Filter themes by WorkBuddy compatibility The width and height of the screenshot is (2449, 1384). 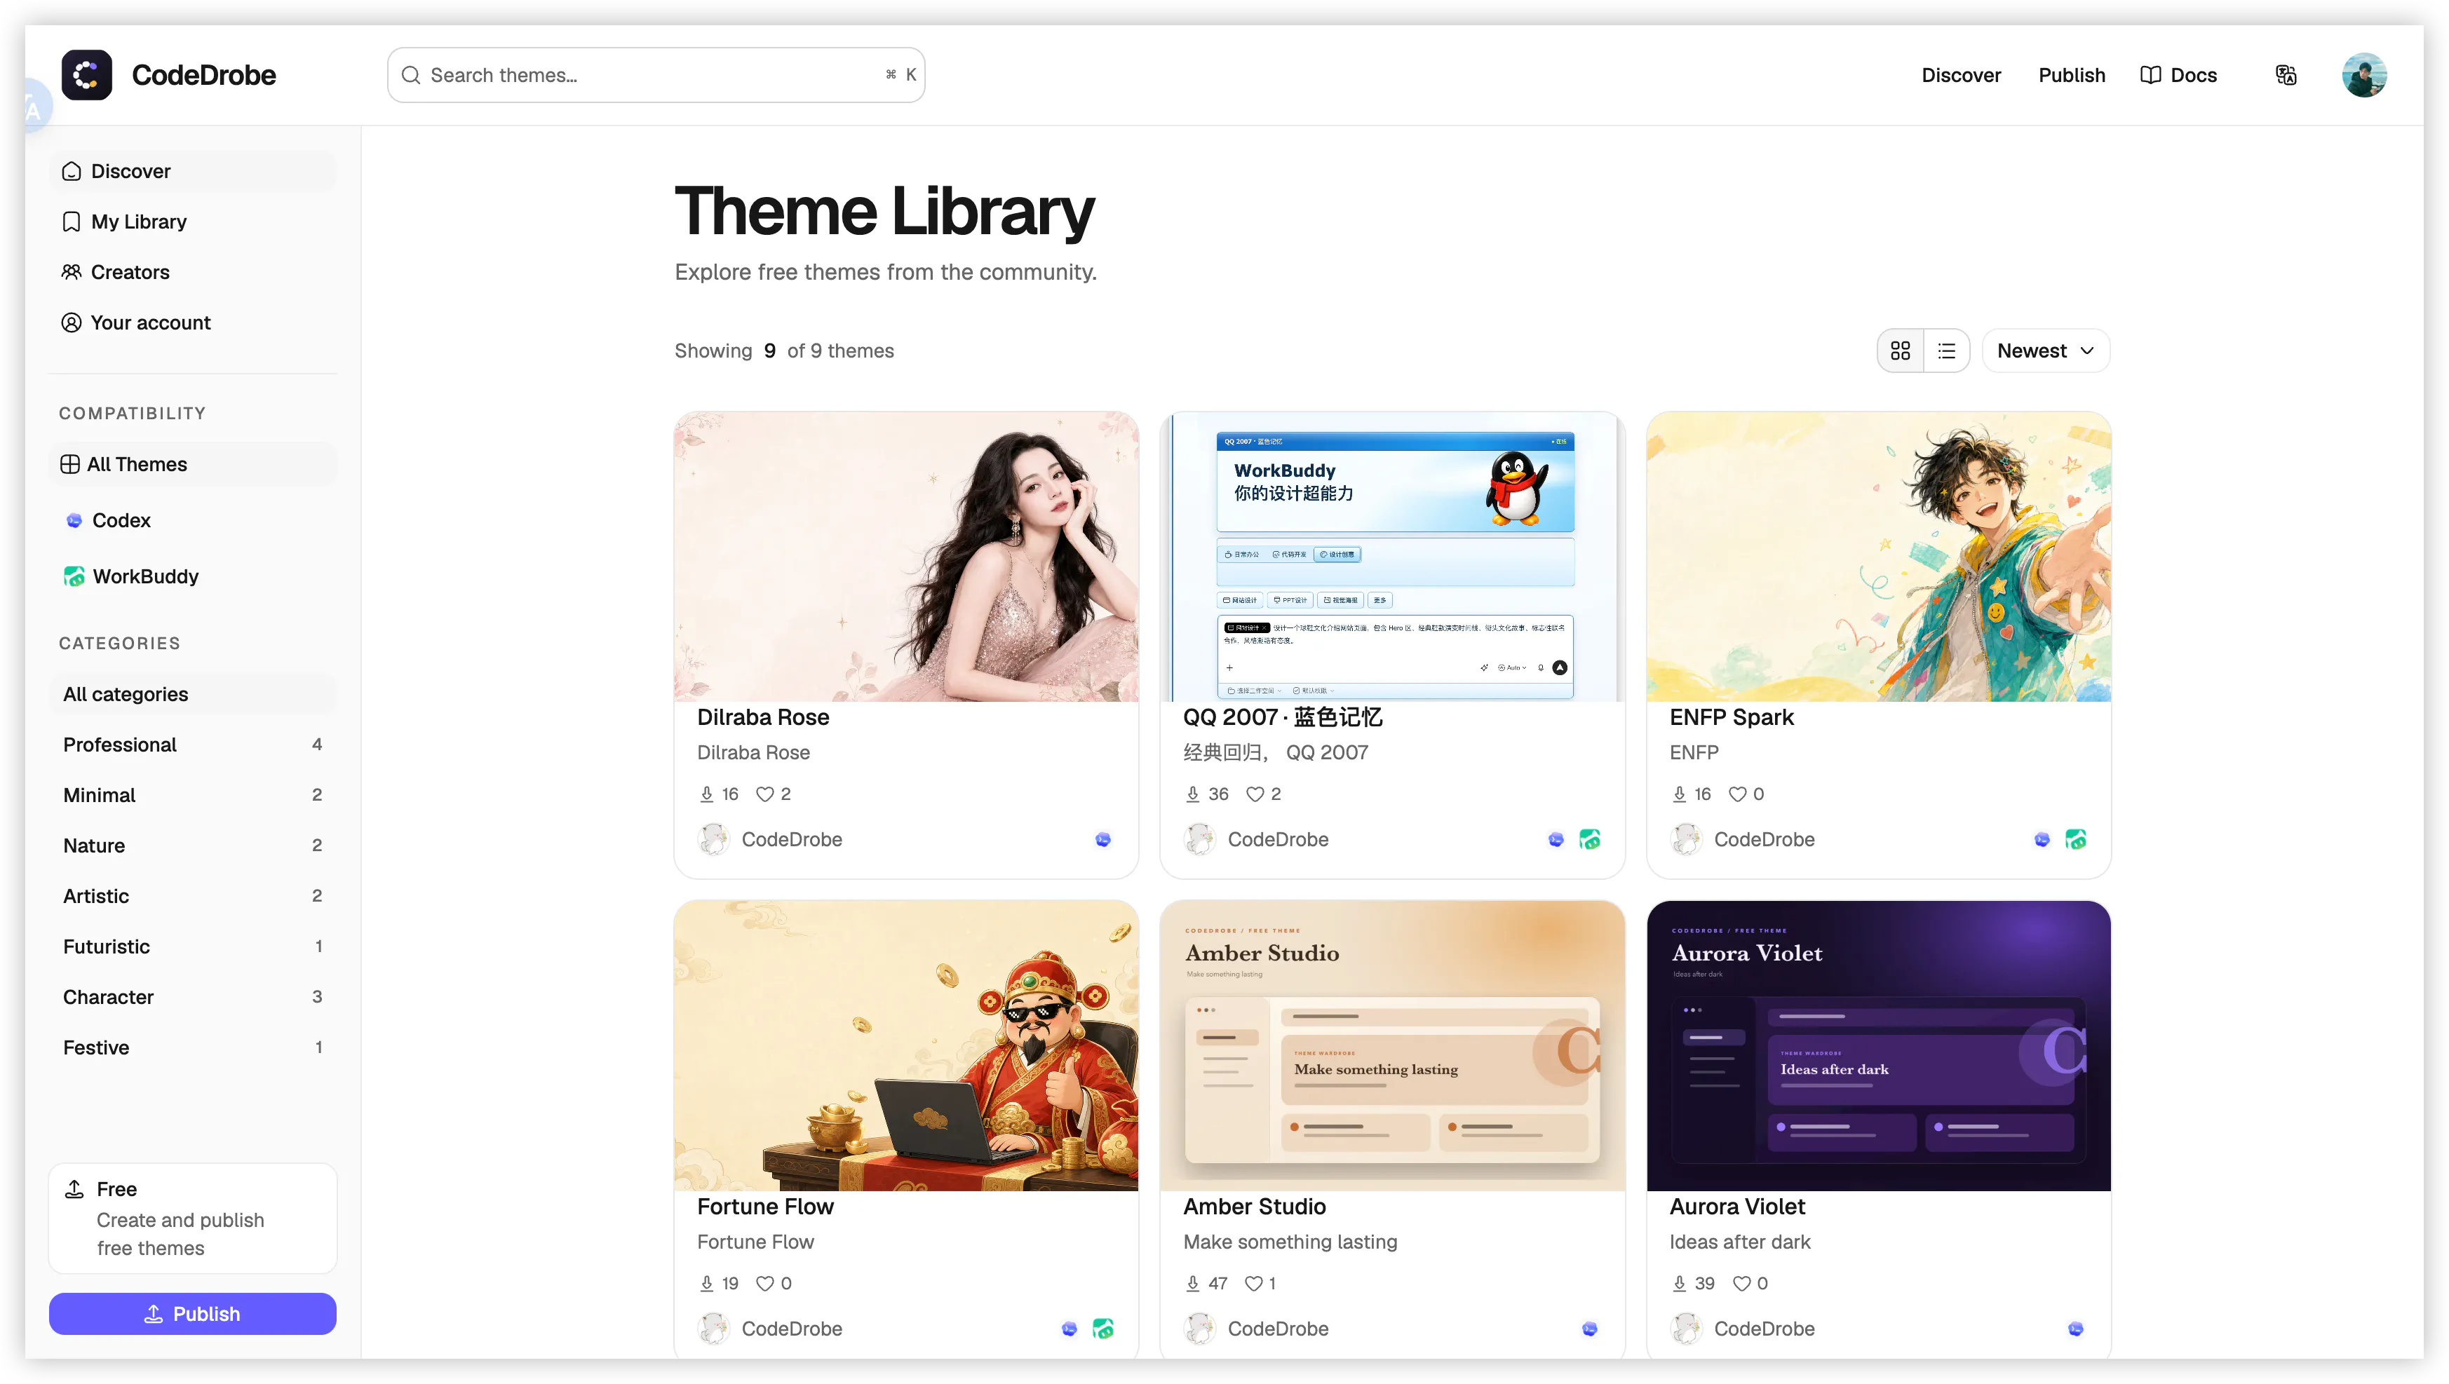click(x=192, y=576)
